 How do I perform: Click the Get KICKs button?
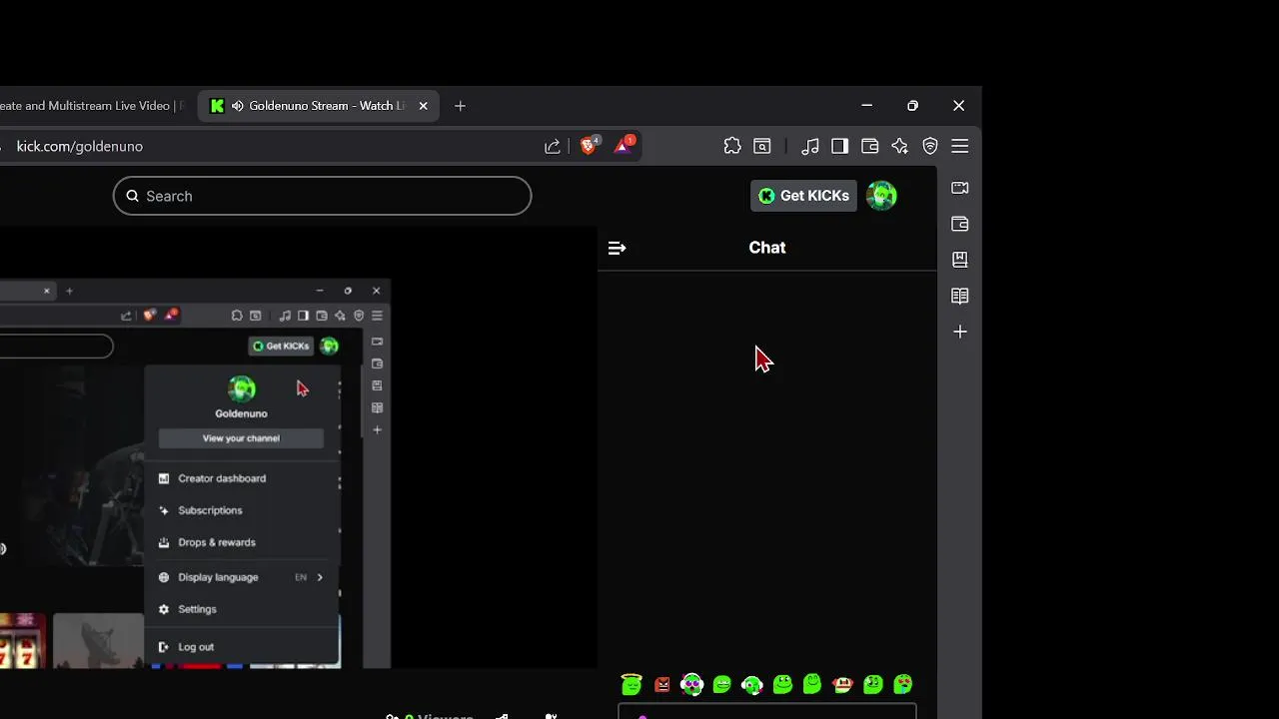[803, 196]
